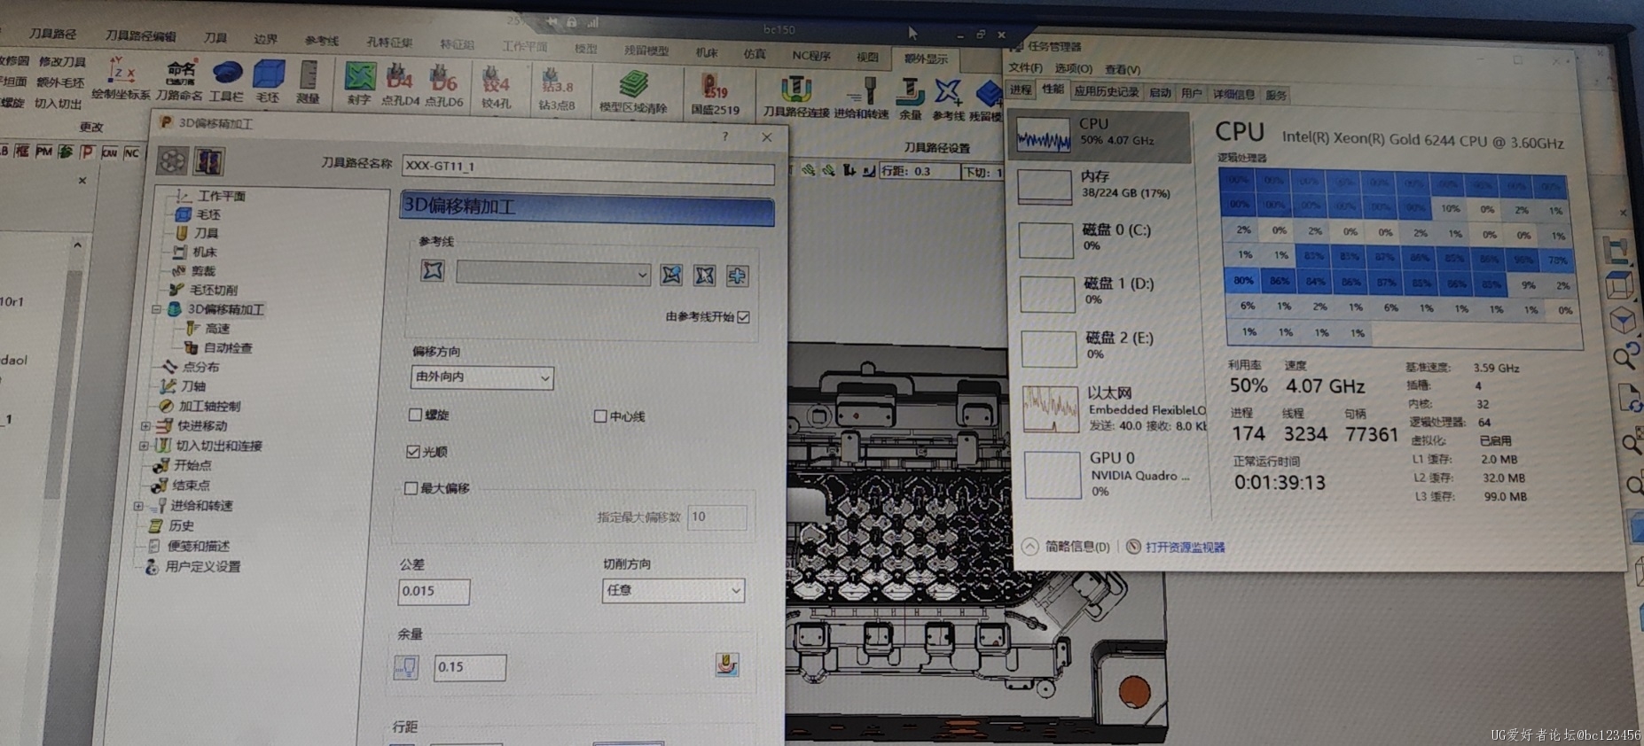The image size is (1644, 746).
Task: Enable the 最大偏移 checkbox
Action: [x=411, y=488]
